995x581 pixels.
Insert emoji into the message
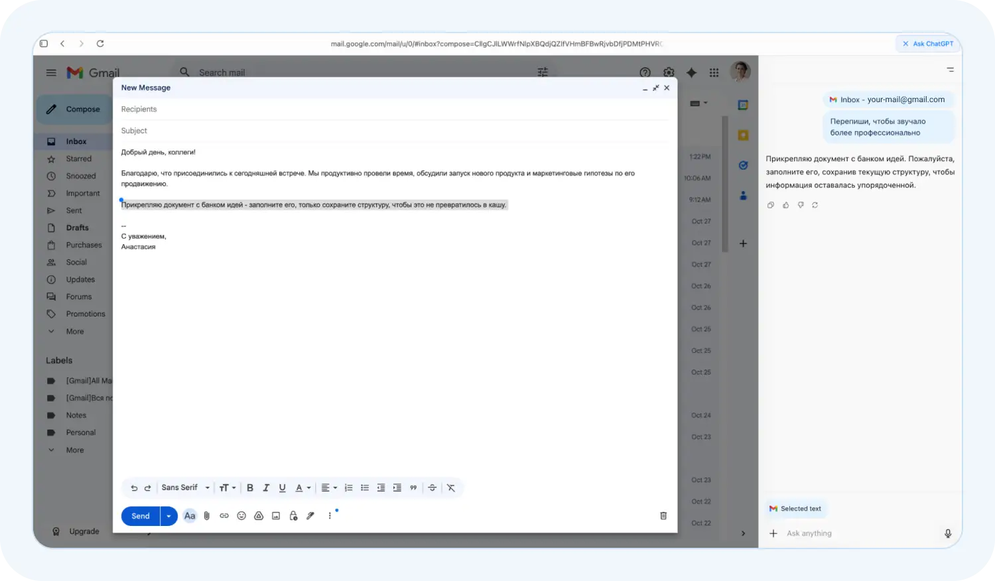click(241, 516)
